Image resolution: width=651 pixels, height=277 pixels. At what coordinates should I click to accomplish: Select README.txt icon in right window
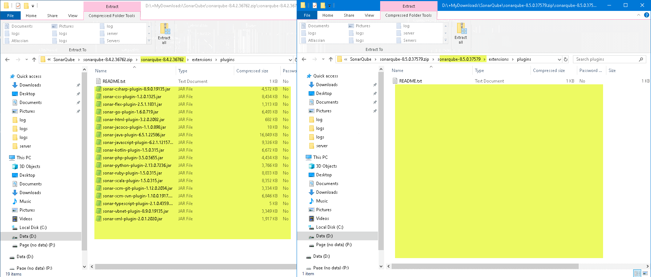[x=395, y=81]
